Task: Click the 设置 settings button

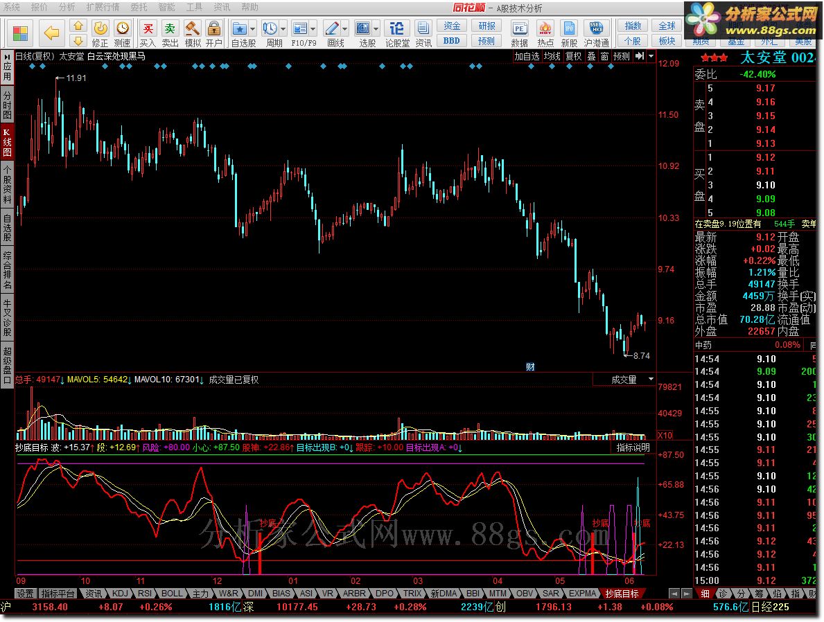Action: tap(25, 594)
